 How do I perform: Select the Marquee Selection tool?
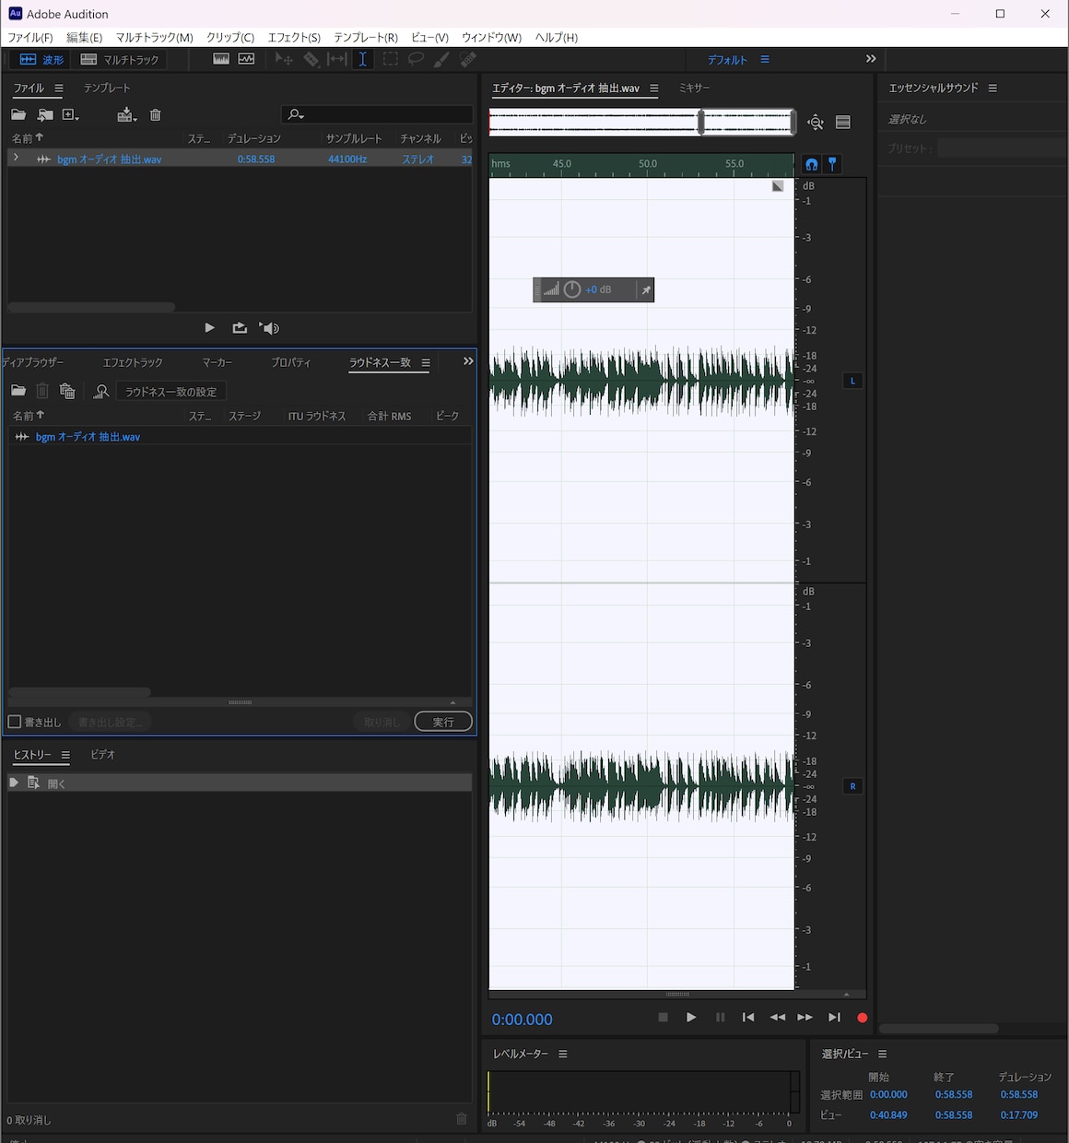tap(391, 59)
